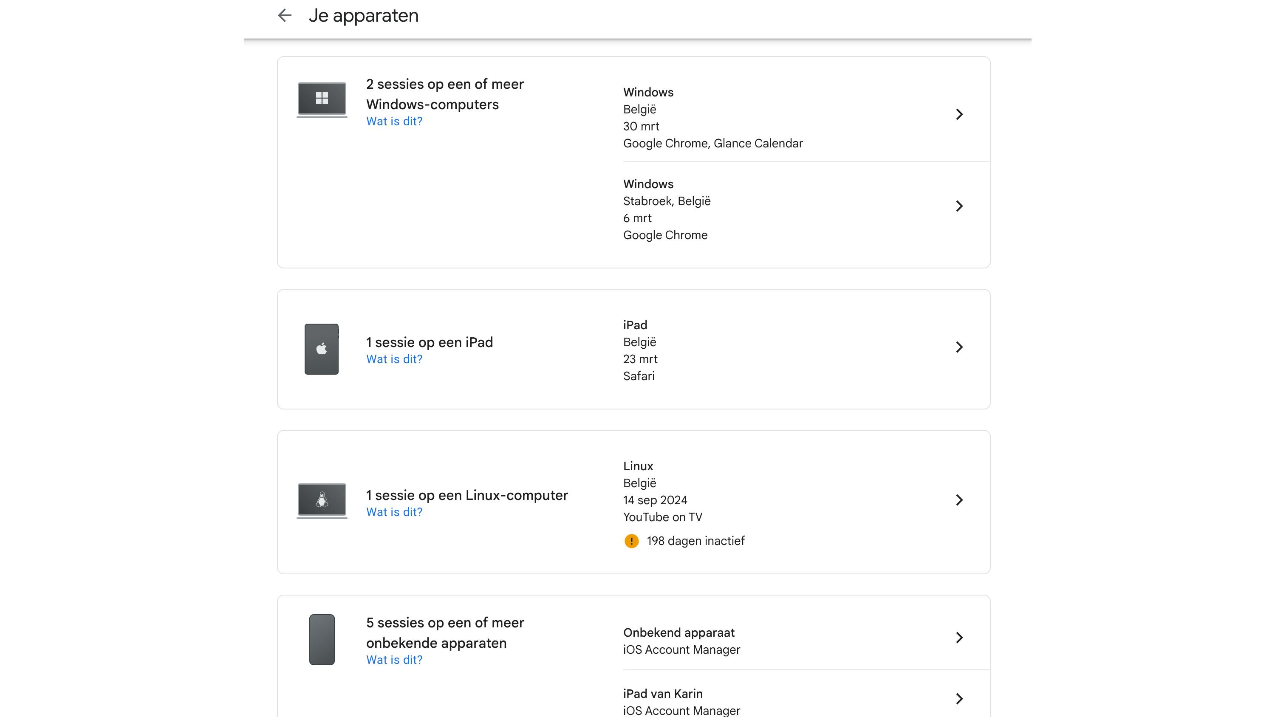Click the back arrow next to Je apparaten
Viewport: 1275px width, 717px height.
click(x=285, y=15)
